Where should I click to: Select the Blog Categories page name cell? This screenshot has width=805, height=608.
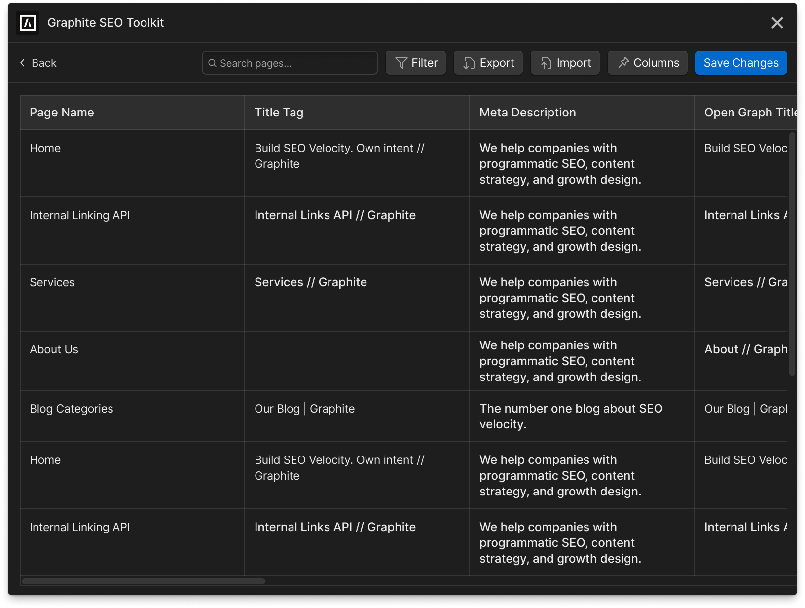coord(132,416)
